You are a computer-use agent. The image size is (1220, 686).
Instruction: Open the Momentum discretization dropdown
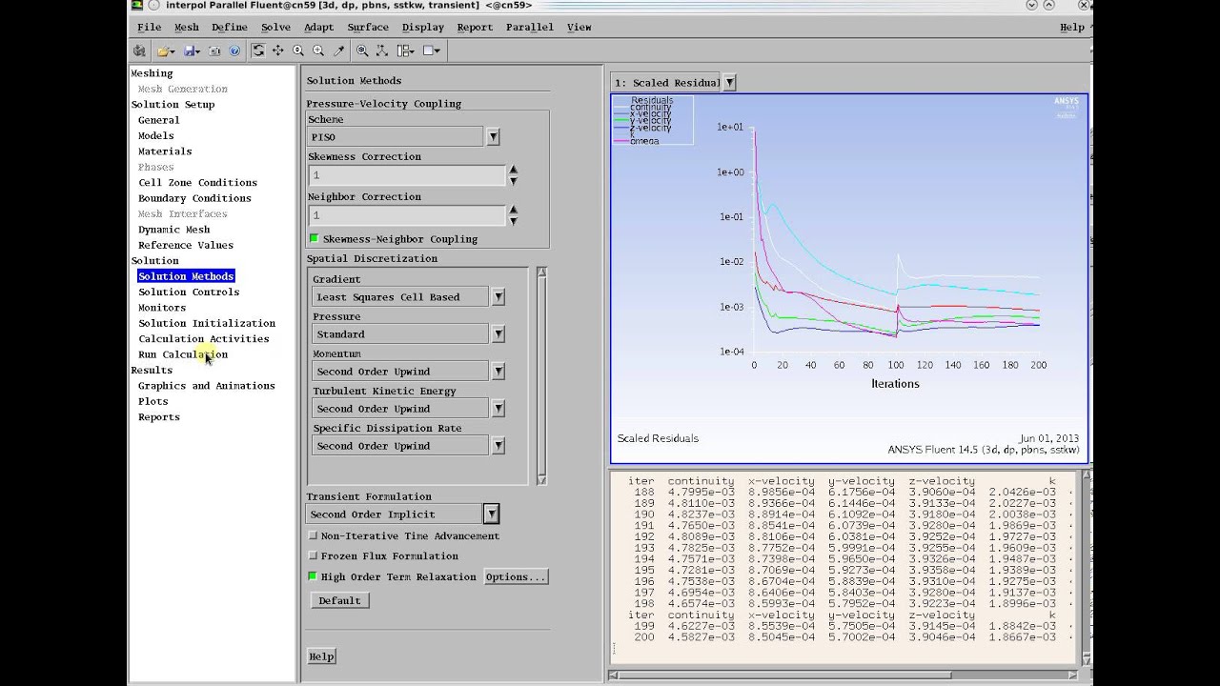tap(498, 372)
